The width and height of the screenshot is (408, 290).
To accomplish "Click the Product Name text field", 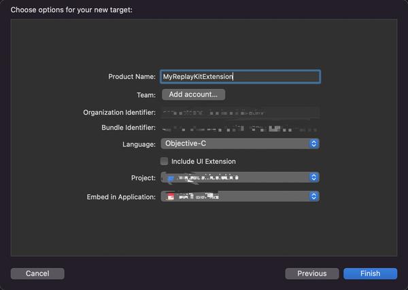I will (x=240, y=77).
